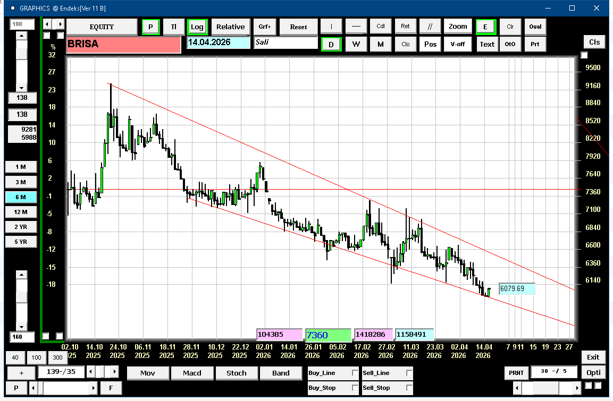613x401 pixels.
Task: Click left arrow beside EQUITY button
Action: click(x=47, y=24)
